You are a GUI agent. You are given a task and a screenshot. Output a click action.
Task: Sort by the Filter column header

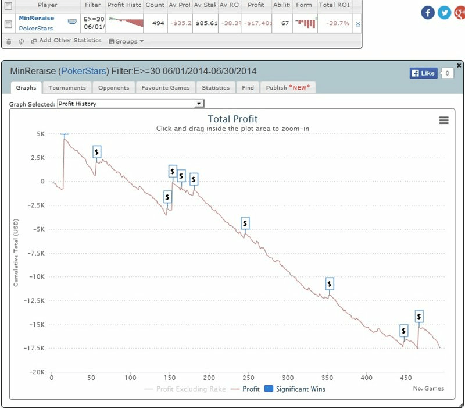pyautogui.click(x=93, y=5)
